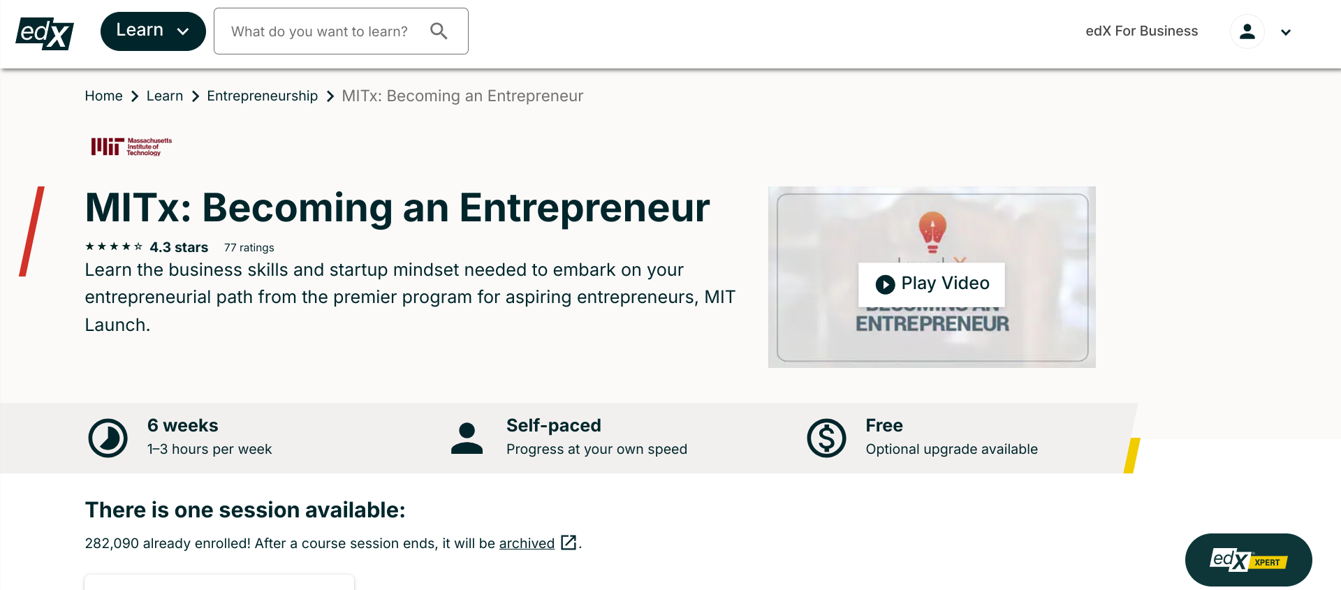This screenshot has height=590, width=1341.
Task: Click the edX logo
Action: coord(45,32)
